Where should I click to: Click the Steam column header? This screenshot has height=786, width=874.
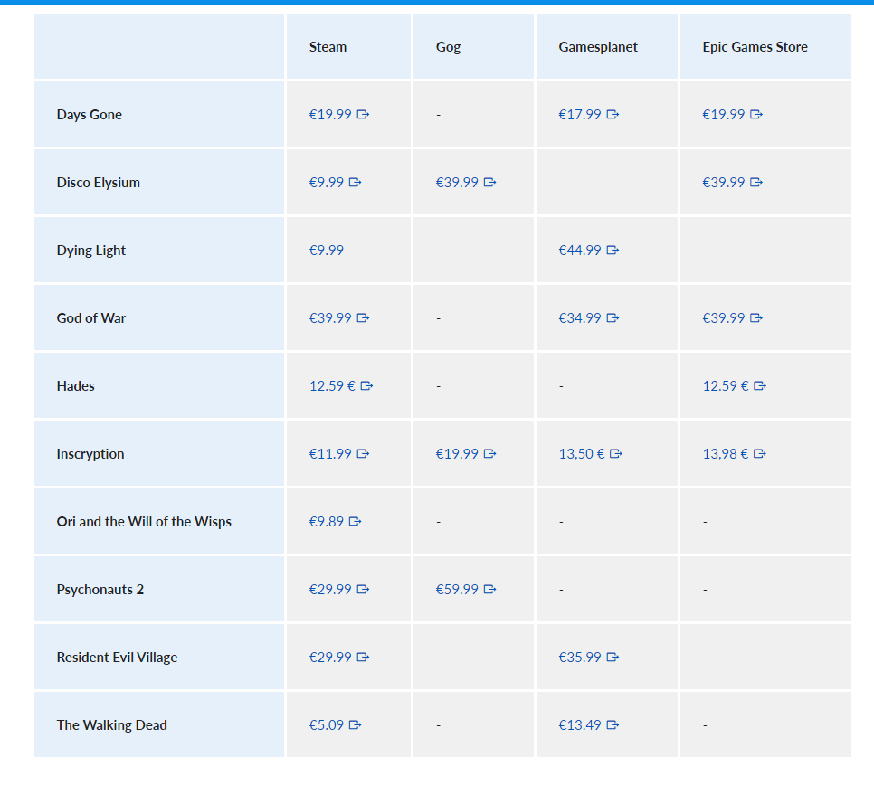[x=328, y=47]
